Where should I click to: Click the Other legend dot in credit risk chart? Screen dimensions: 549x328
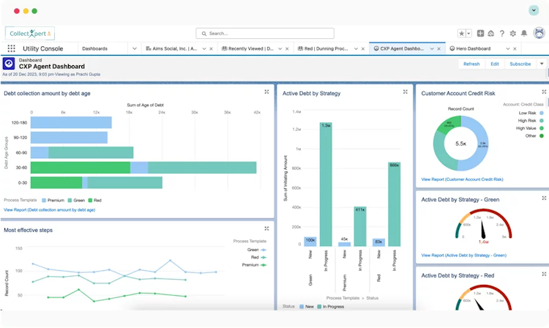coord(541,136)
